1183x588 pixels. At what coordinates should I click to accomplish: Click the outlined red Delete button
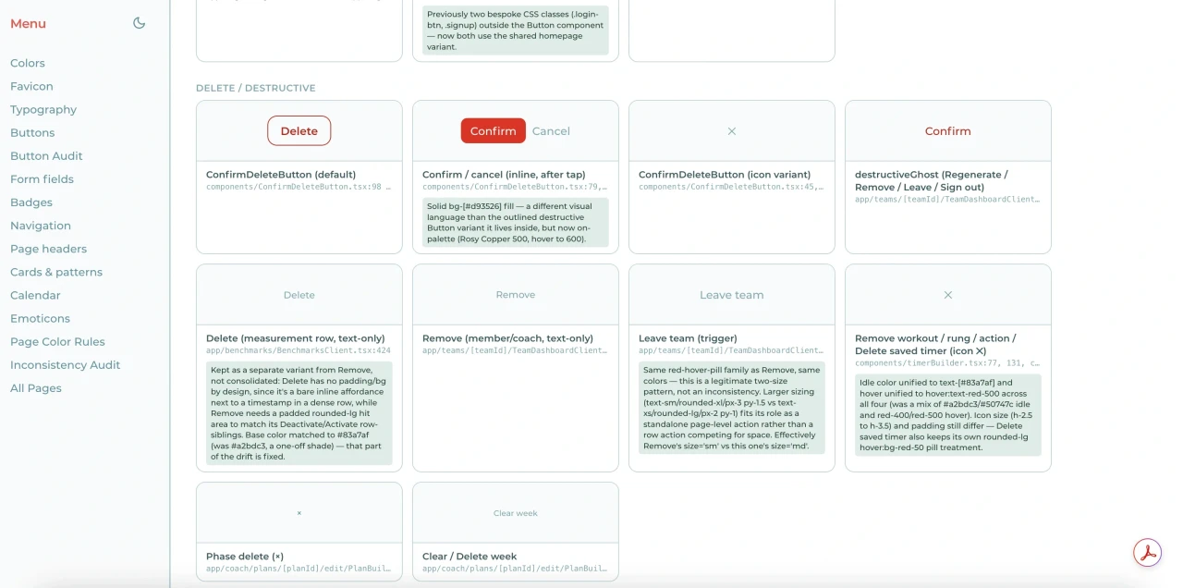tap(299, 131)
